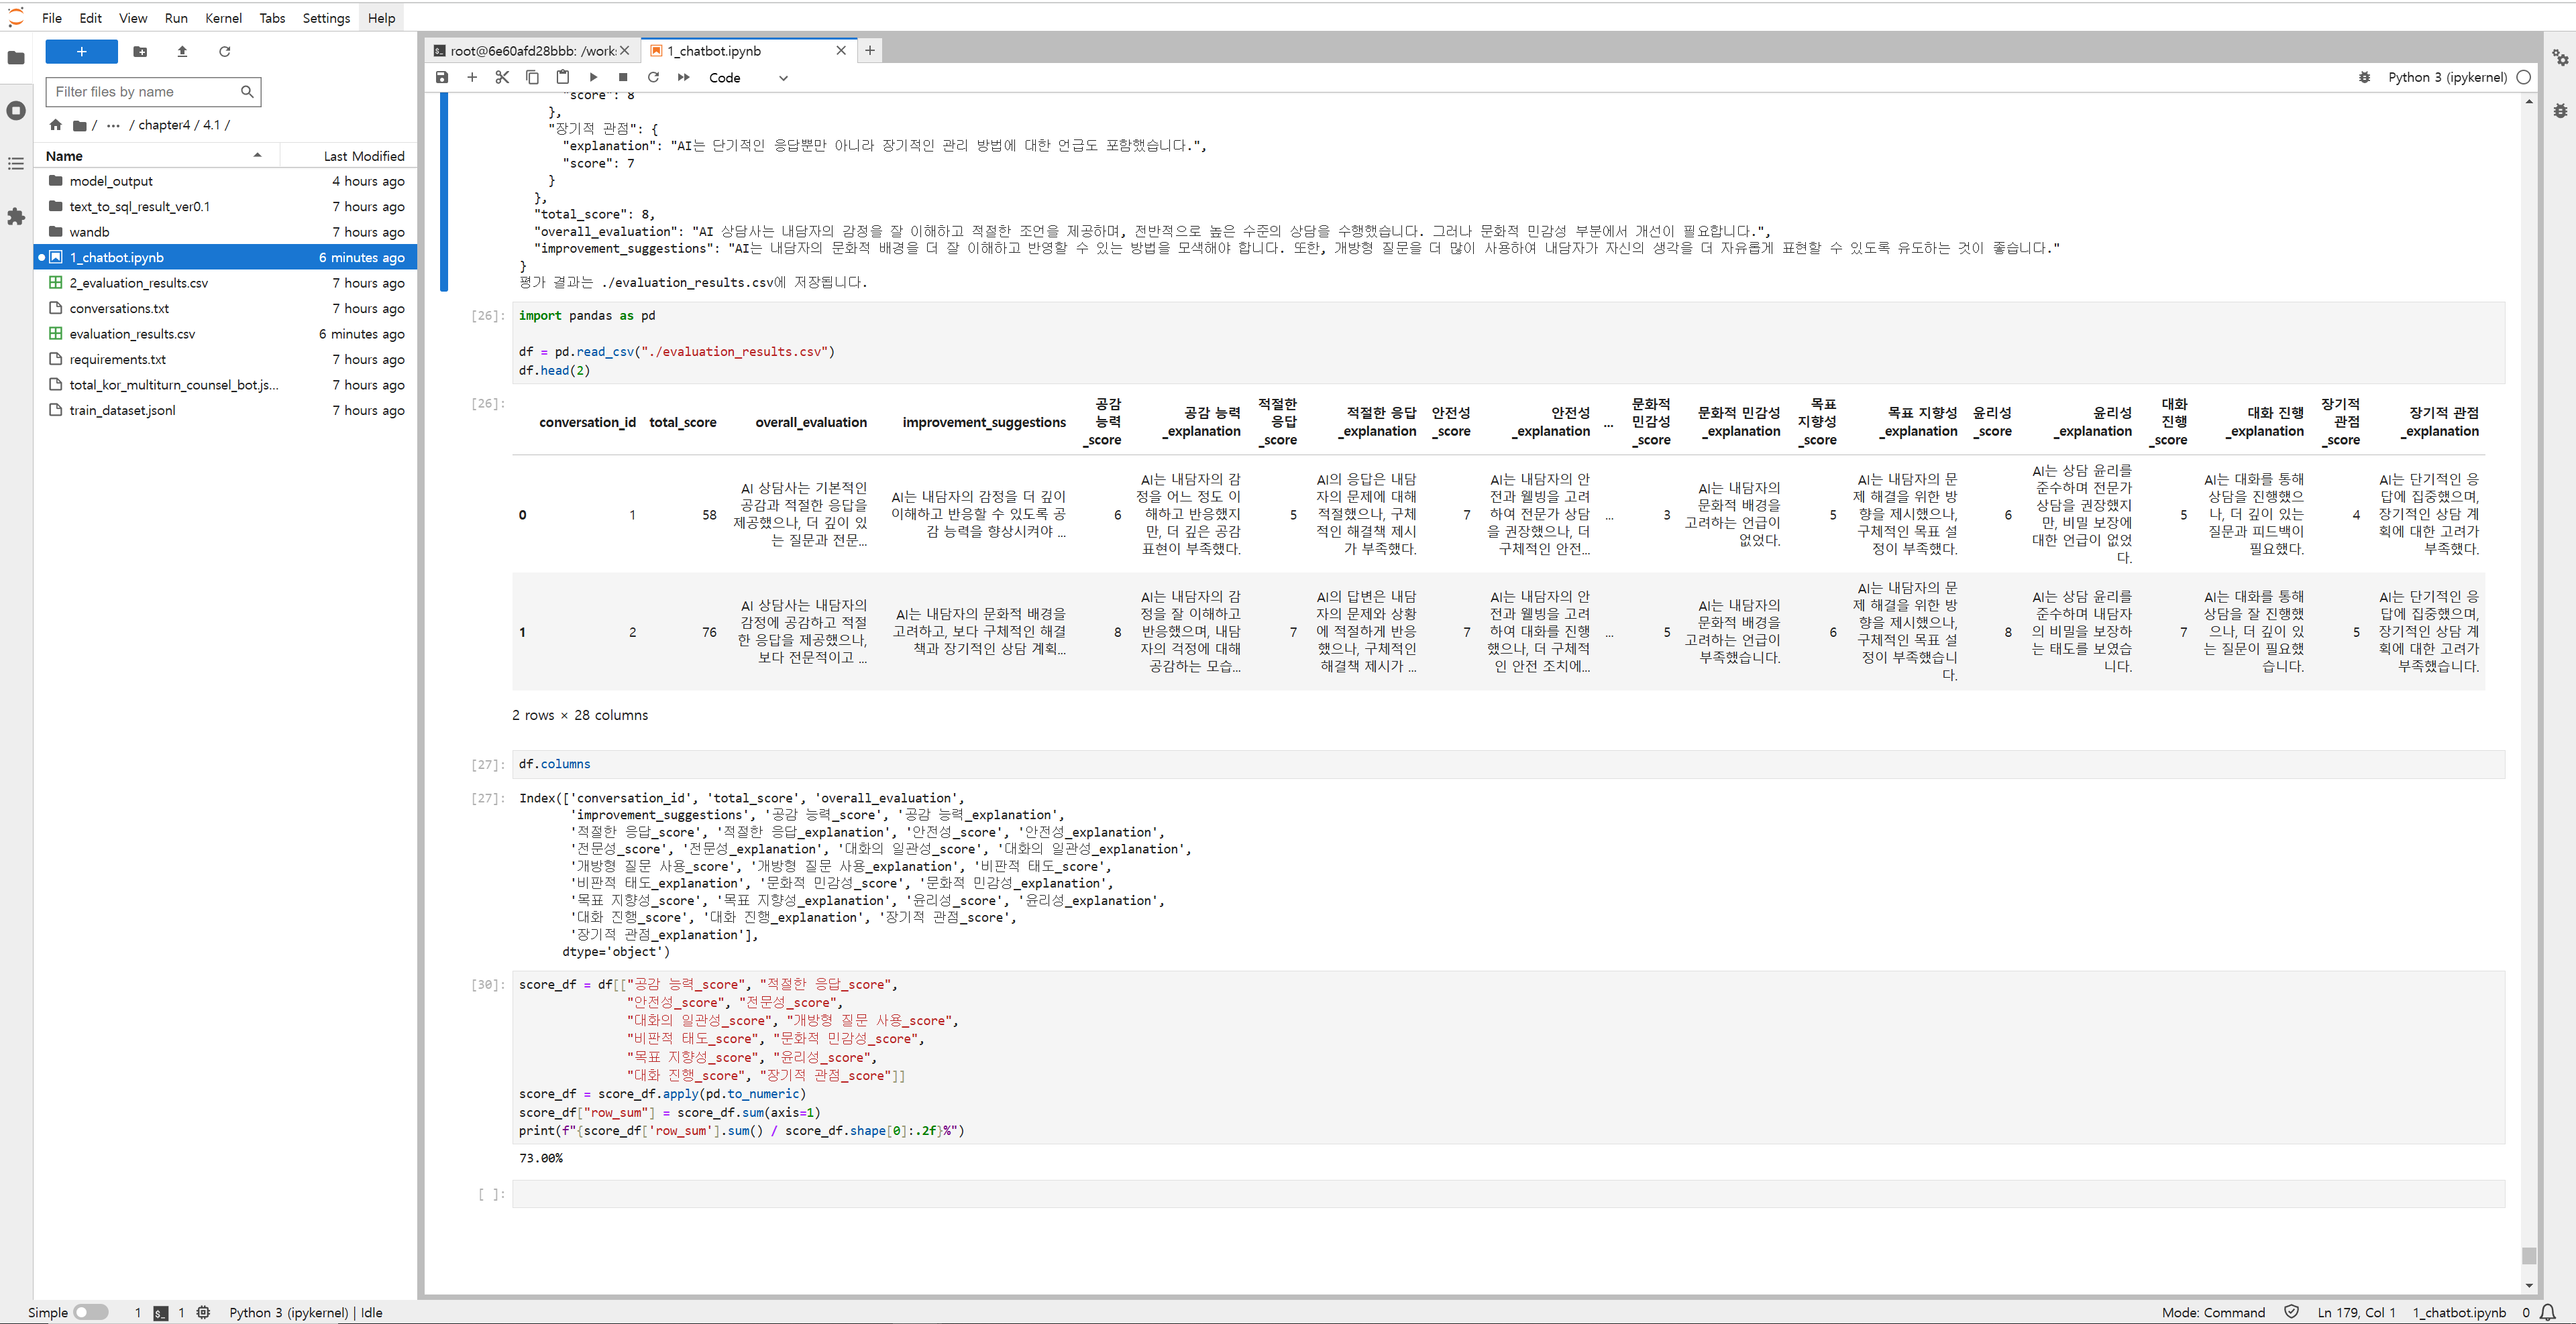Click the notebook vertical scrollbar thumb
The height and width of the screenshot is (1324, 2576).
pyautogui.click(x=2528, y=1255)
